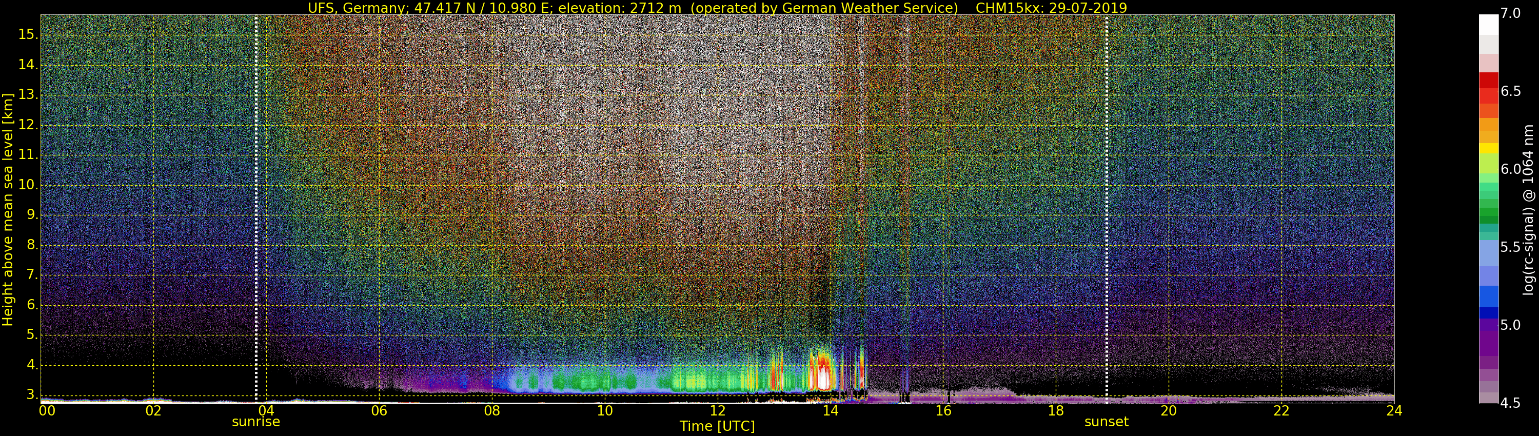Click the '5.' height axis tick label
The width and height of the screenshot is (1539, 436).
tap(31, 335)
